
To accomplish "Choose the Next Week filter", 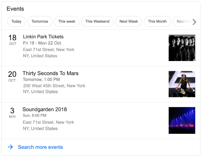I will (129, 21).
